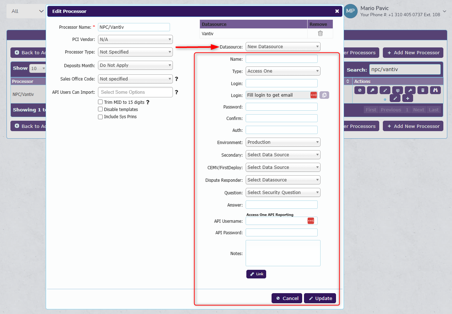Tick the Include Sys Prins checkbox

click(x=100, y=117)
